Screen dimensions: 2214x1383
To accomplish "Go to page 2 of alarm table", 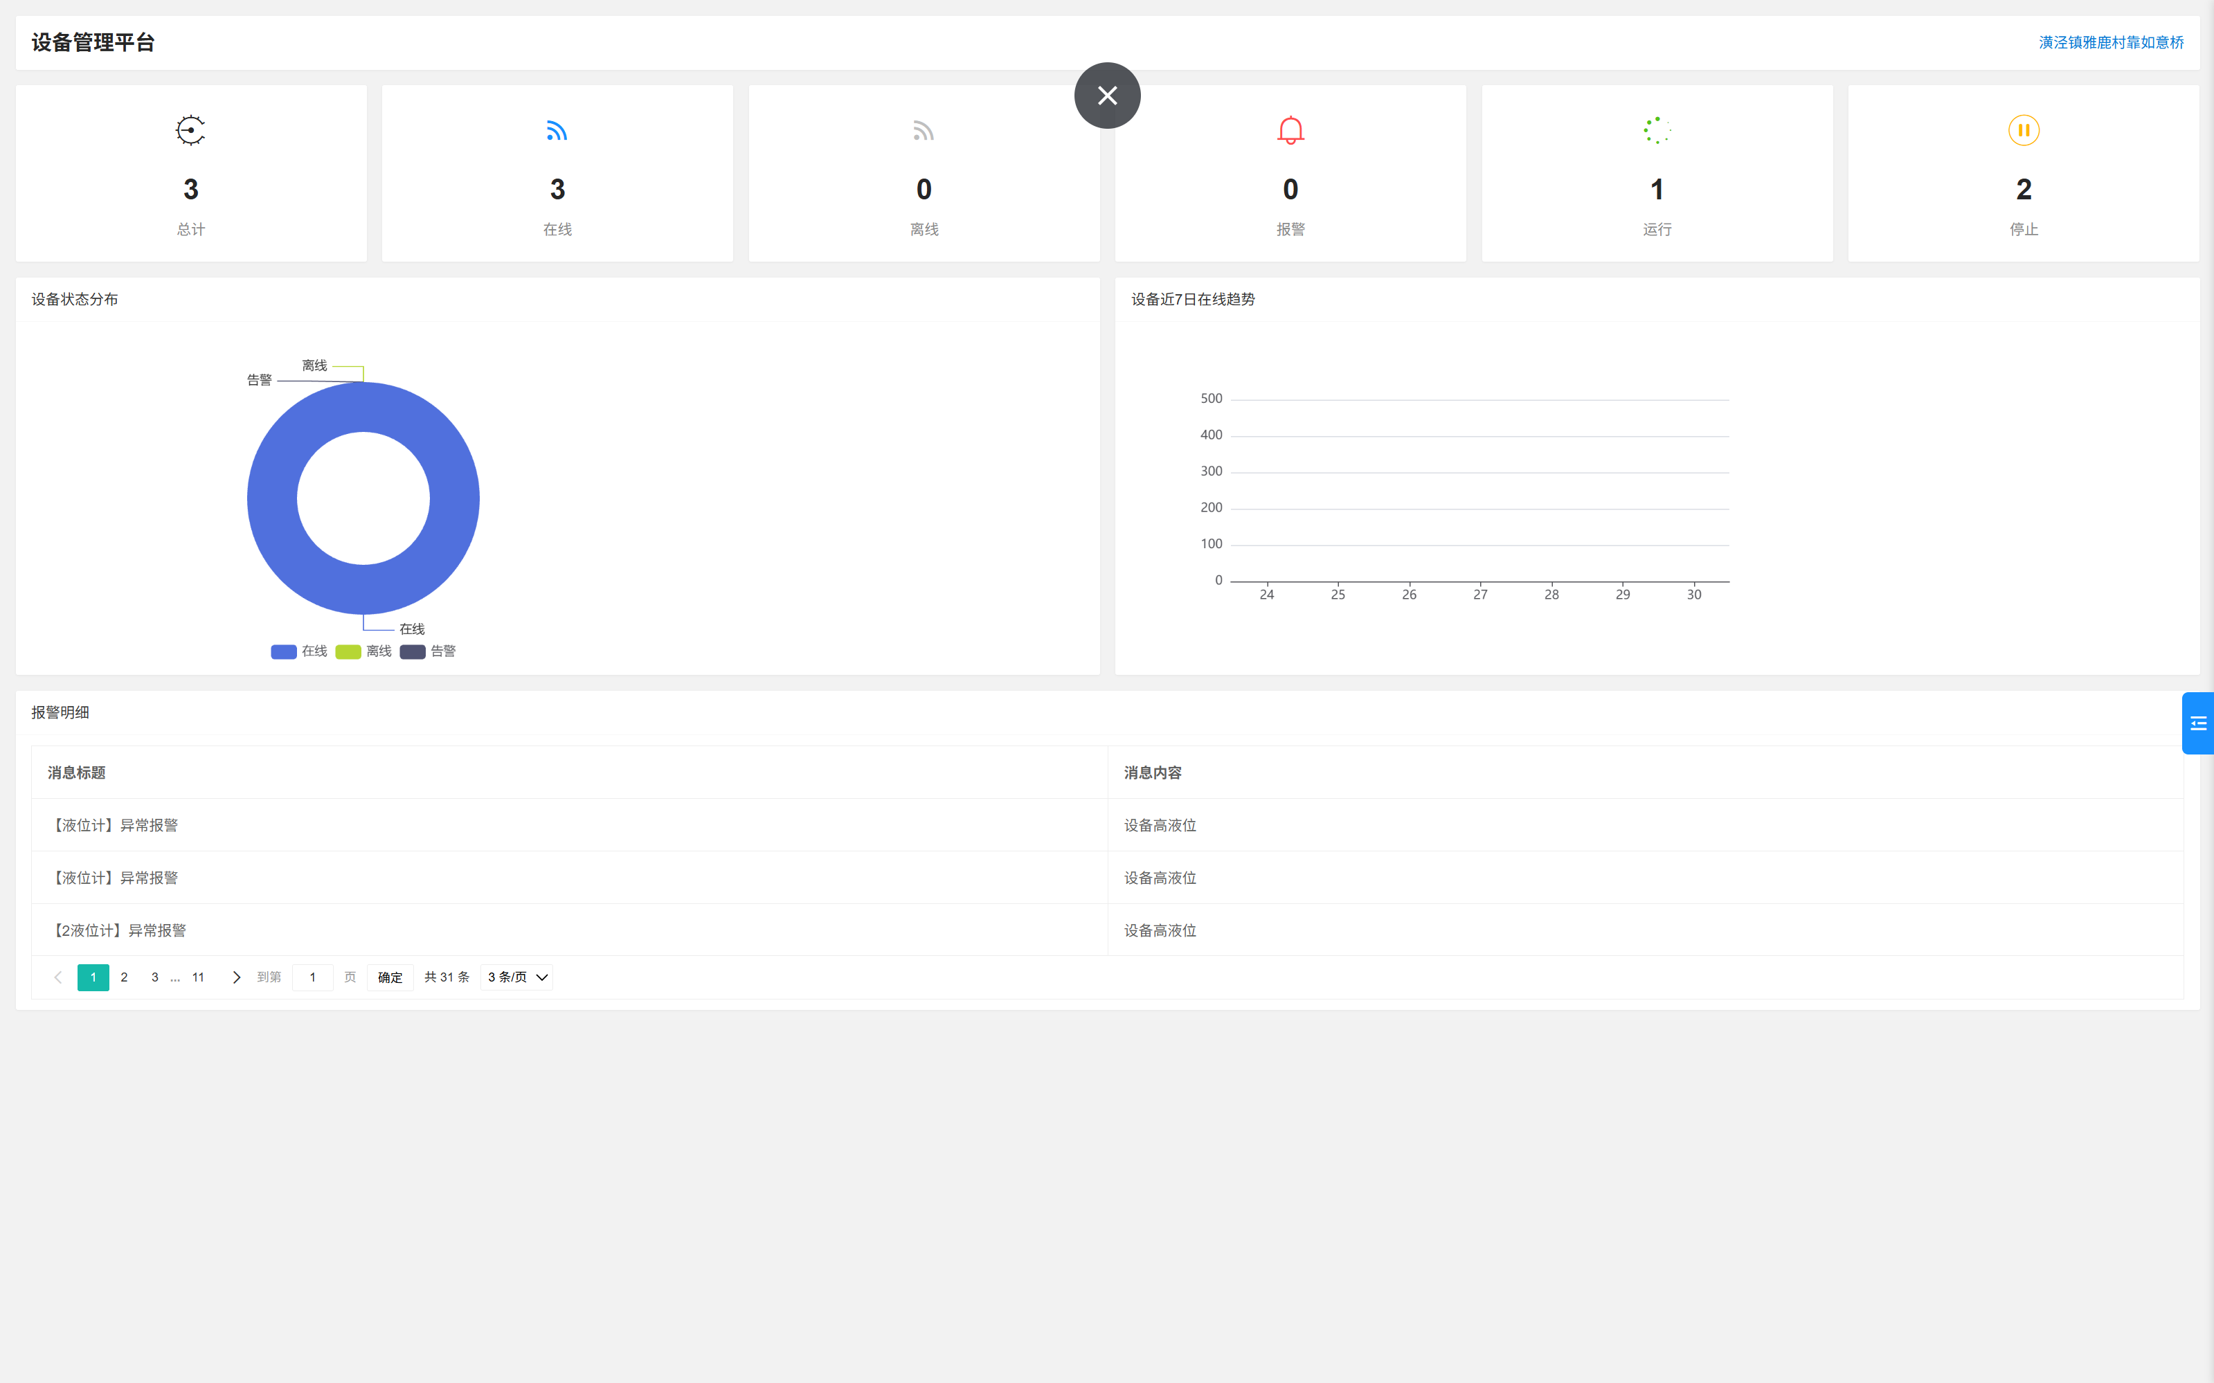I will pos(125,977).
